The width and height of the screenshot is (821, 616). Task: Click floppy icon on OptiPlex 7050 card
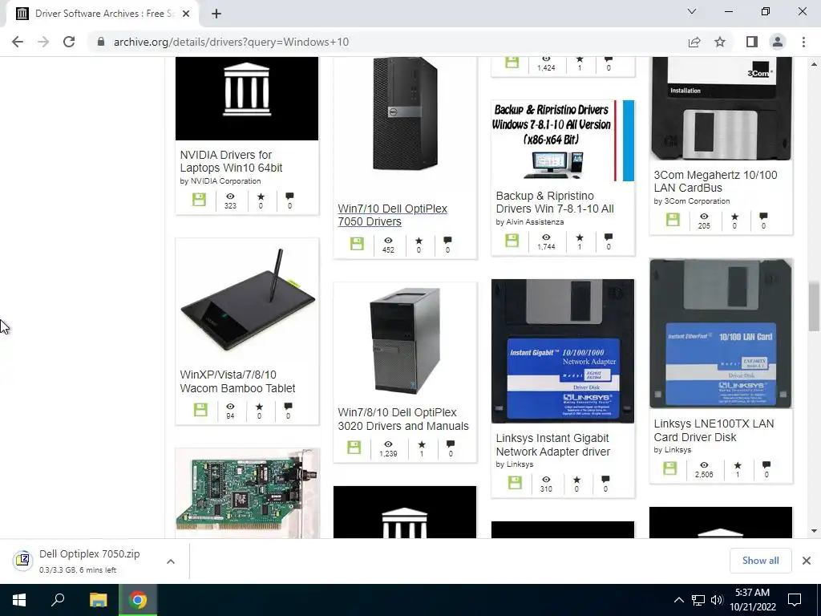[x=357, y=244]
